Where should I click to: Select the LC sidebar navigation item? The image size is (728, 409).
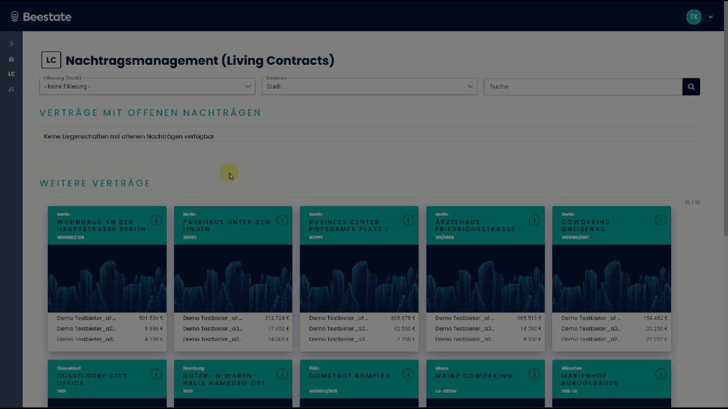click(11, 74)
